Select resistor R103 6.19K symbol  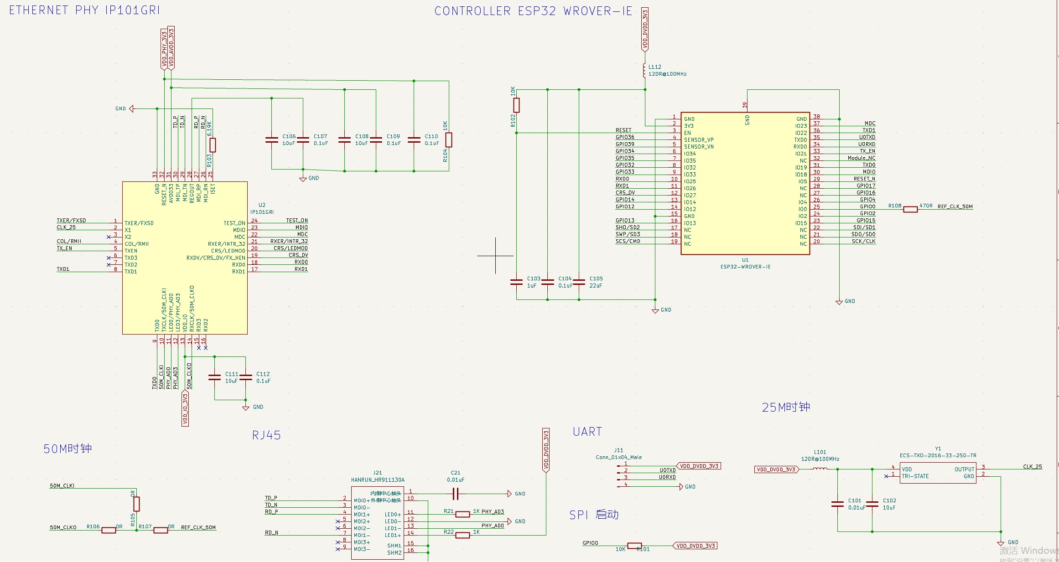(213, 145)
